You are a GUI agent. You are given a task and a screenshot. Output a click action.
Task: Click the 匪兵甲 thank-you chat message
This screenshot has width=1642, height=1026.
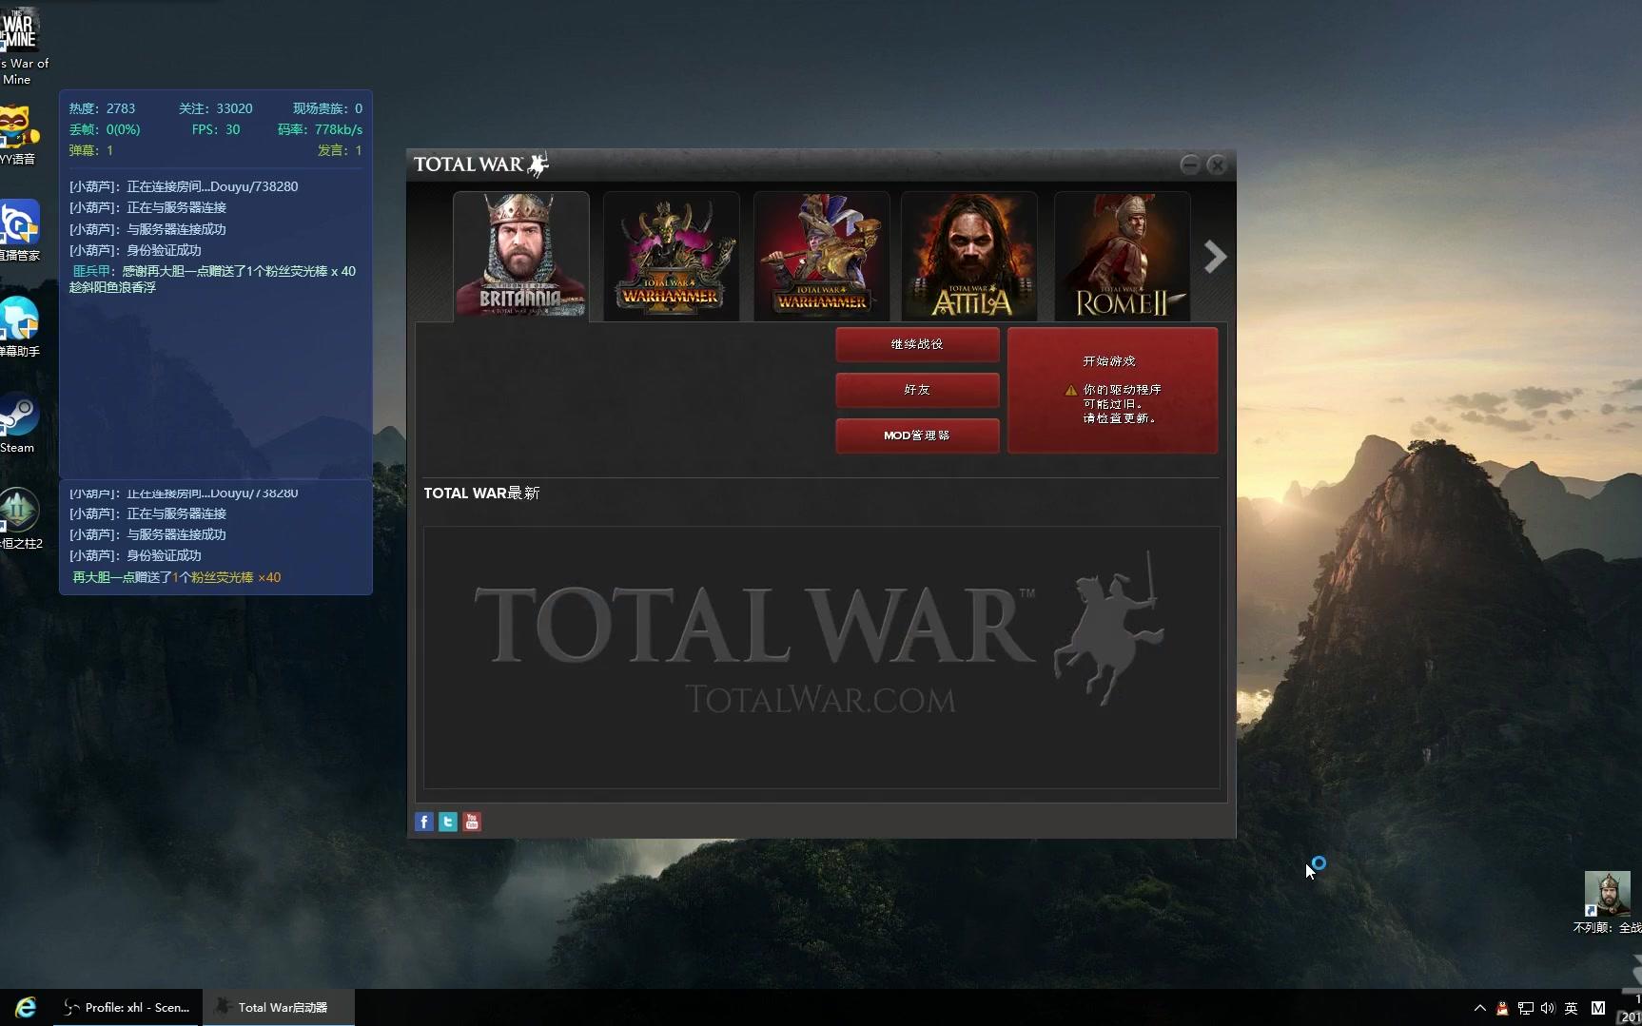point(213,279)
